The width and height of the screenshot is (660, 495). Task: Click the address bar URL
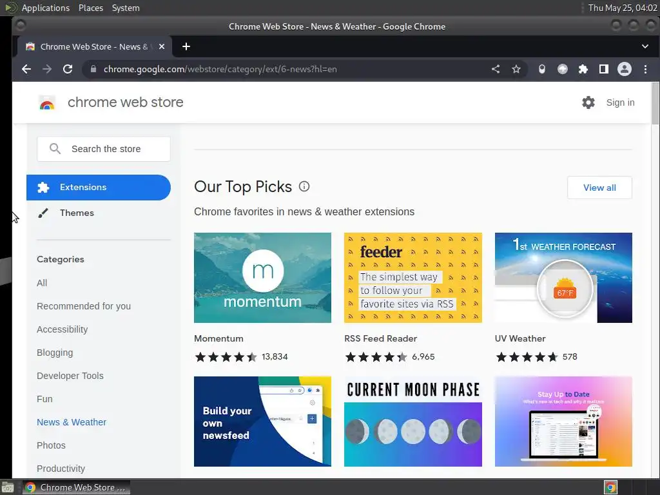coord(220,69)
